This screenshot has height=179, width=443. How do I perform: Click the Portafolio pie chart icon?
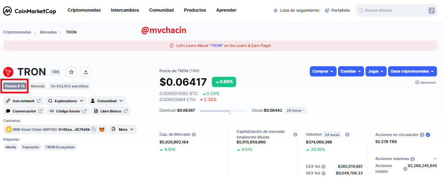point(327,11)
